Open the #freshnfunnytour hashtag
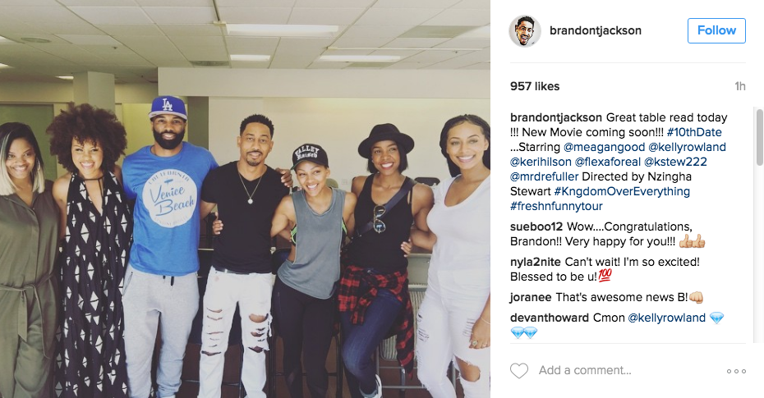Image resolution: width=764 pixels, height=398 pixels. 556,206
